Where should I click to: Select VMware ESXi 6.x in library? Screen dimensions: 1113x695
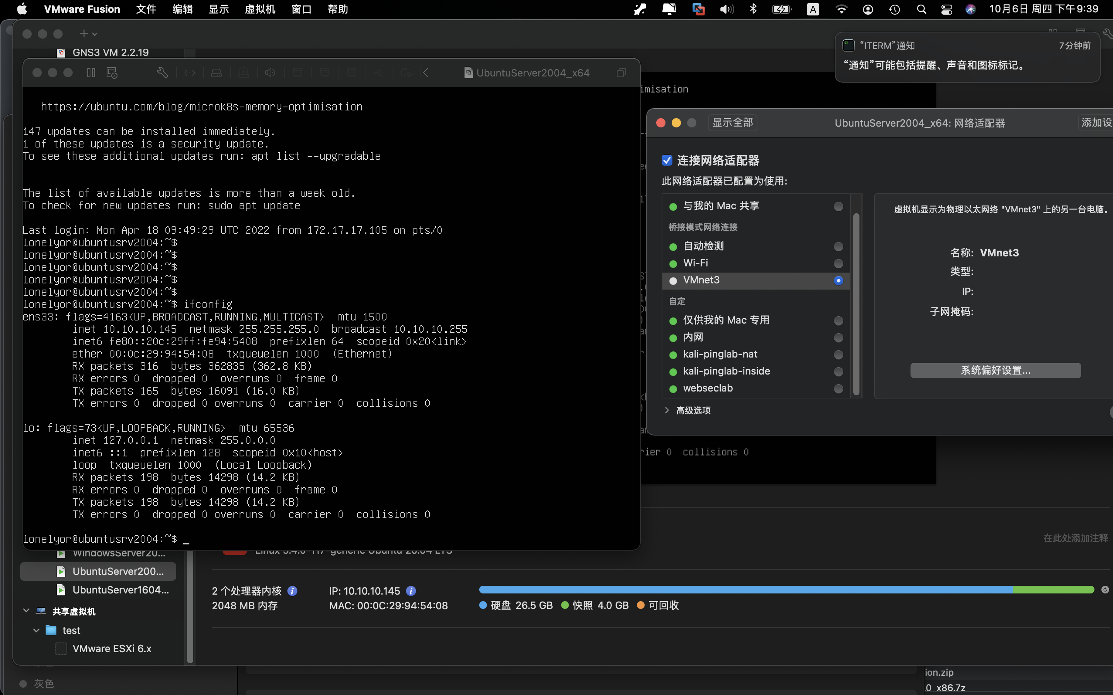tap(98, 649)
